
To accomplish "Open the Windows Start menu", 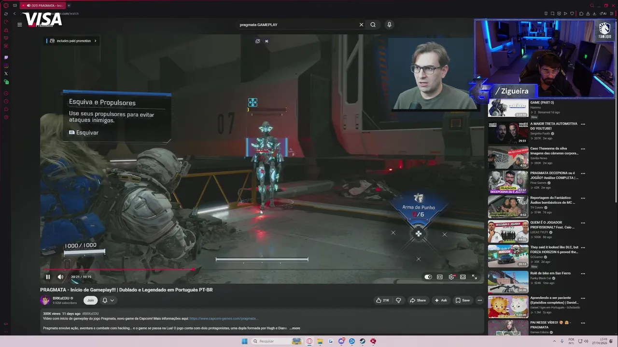I will [x=244, y=341].
